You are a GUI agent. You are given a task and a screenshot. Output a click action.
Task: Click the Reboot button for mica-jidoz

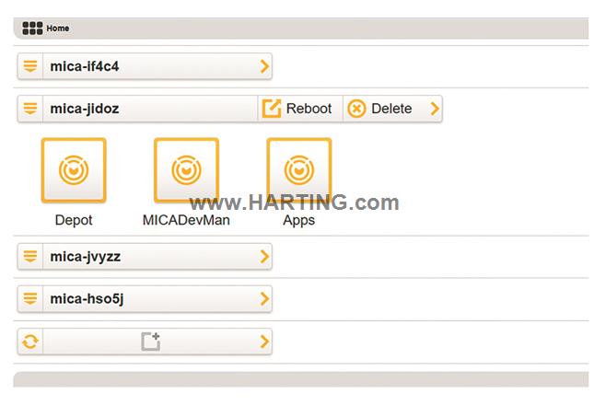click(x=300, y=109)
